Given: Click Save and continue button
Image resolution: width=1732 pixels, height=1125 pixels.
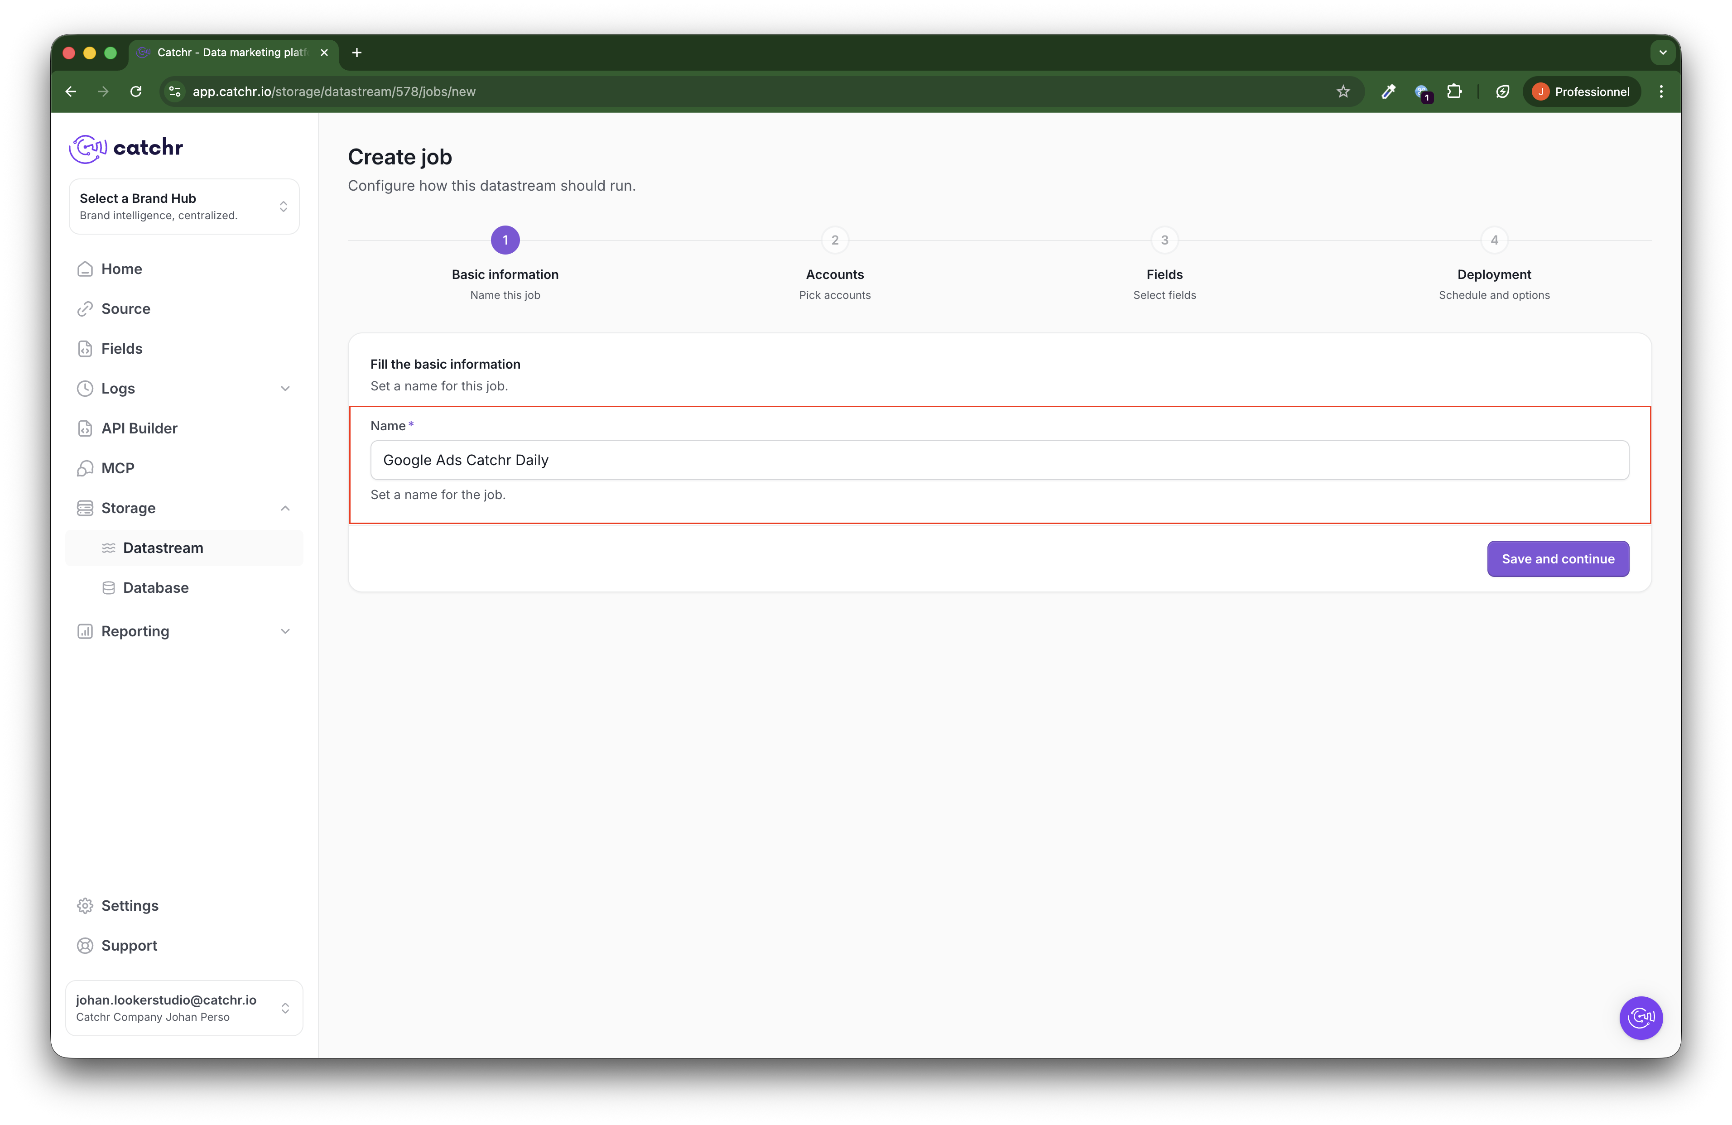Looking at the screenshot, I should point(1557,559).
